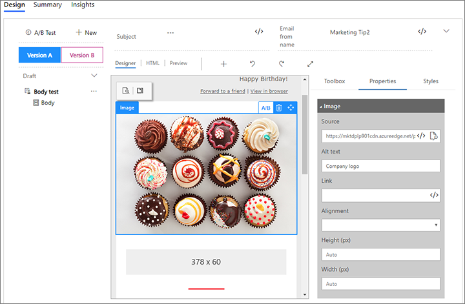Collapse the Draft section chevron
This screenshot has width=465, height=304.
pyautogui.click(x=94, y=76)
